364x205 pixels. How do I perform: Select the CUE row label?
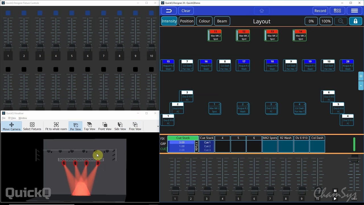163,149
